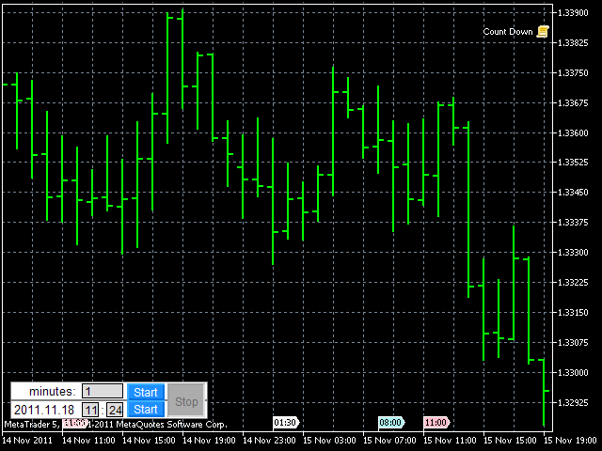This screenshot has width=602, height=451.
Task: Click the gray Stop button
Action: (186, 401)
